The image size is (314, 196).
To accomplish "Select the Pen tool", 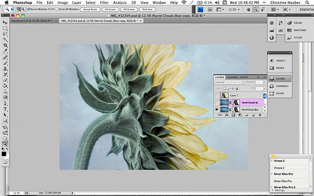I will (x=5, y=103).
